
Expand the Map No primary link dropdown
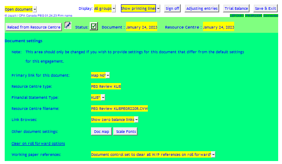coord(108,75)
